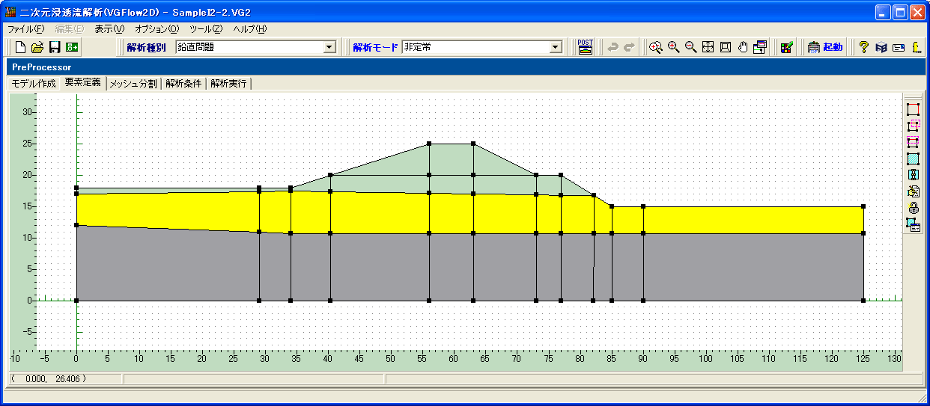
Task: Switch to the 要素定義 tab
Action: (x=83, y=83)
